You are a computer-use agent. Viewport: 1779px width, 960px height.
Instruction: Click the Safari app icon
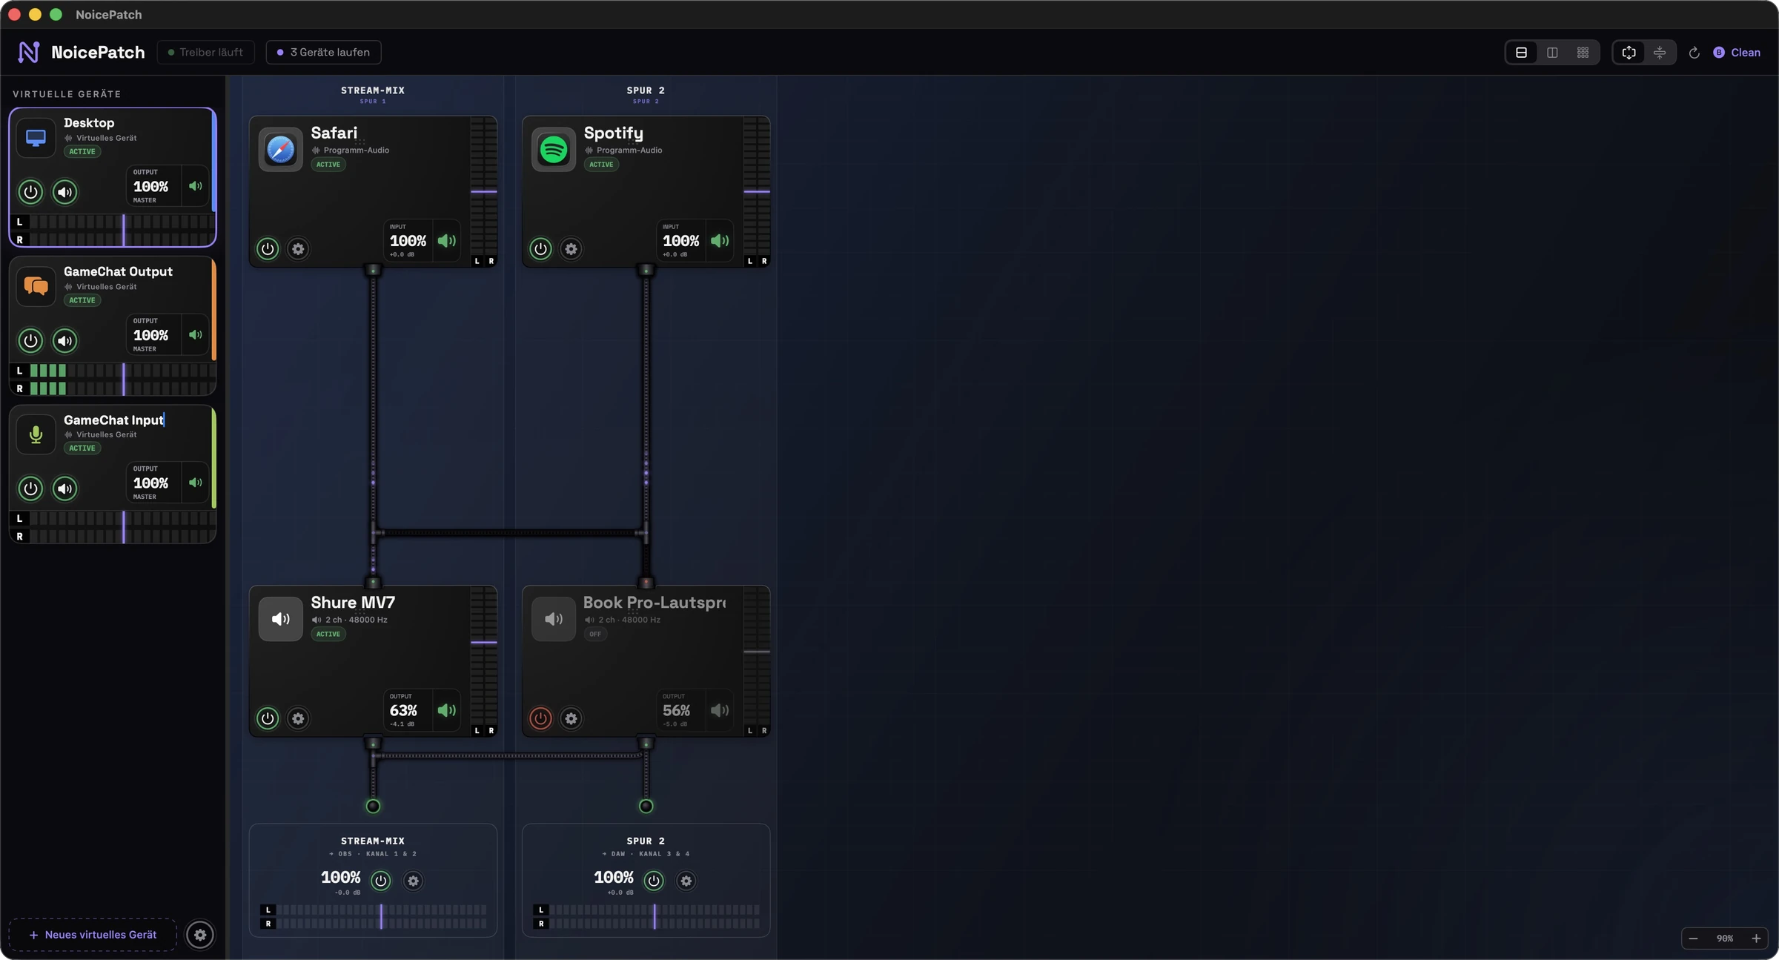[x=280, y=150]
